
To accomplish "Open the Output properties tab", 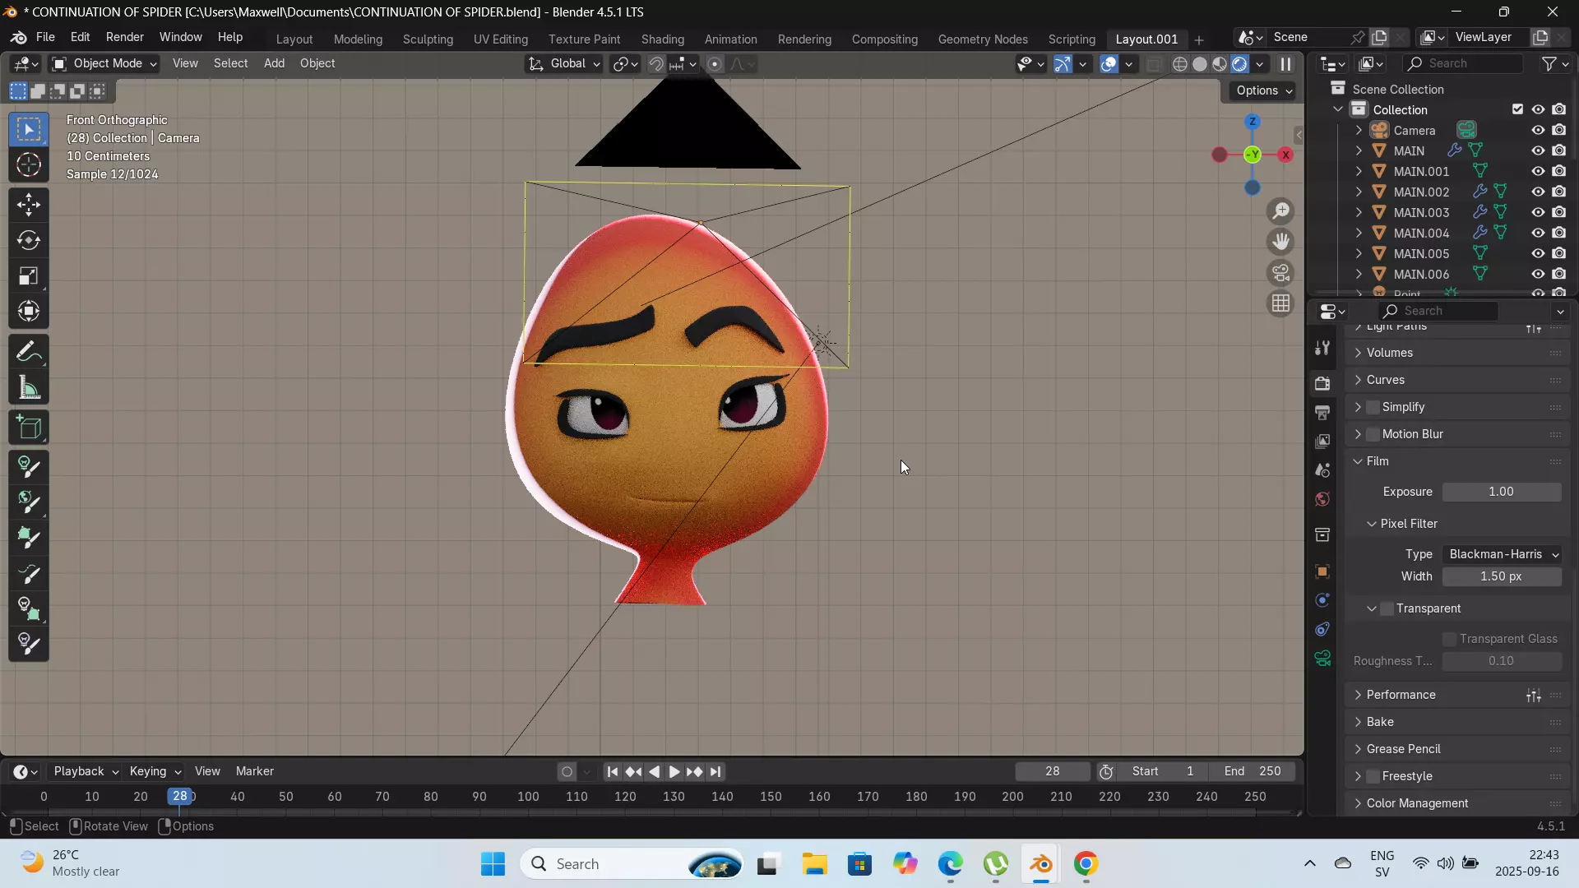I will (x=1322, y=412).
